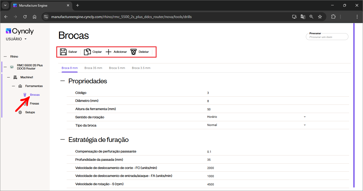Click the Adicionar plus icon
363x191 pixels.
[x=108, y=52]
